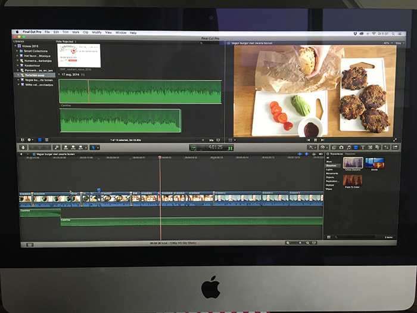Open the Mark menu
Viewport: 417px width, 313px height.
(x=76, y=32)
